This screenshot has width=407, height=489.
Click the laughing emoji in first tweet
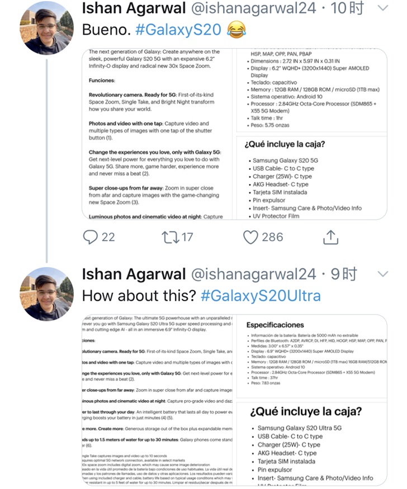236,30
